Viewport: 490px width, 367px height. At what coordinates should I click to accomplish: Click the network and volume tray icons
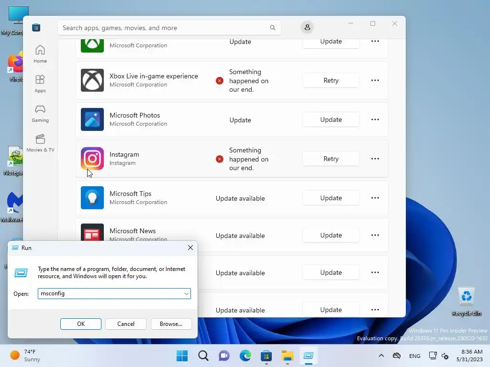point(439,356)
